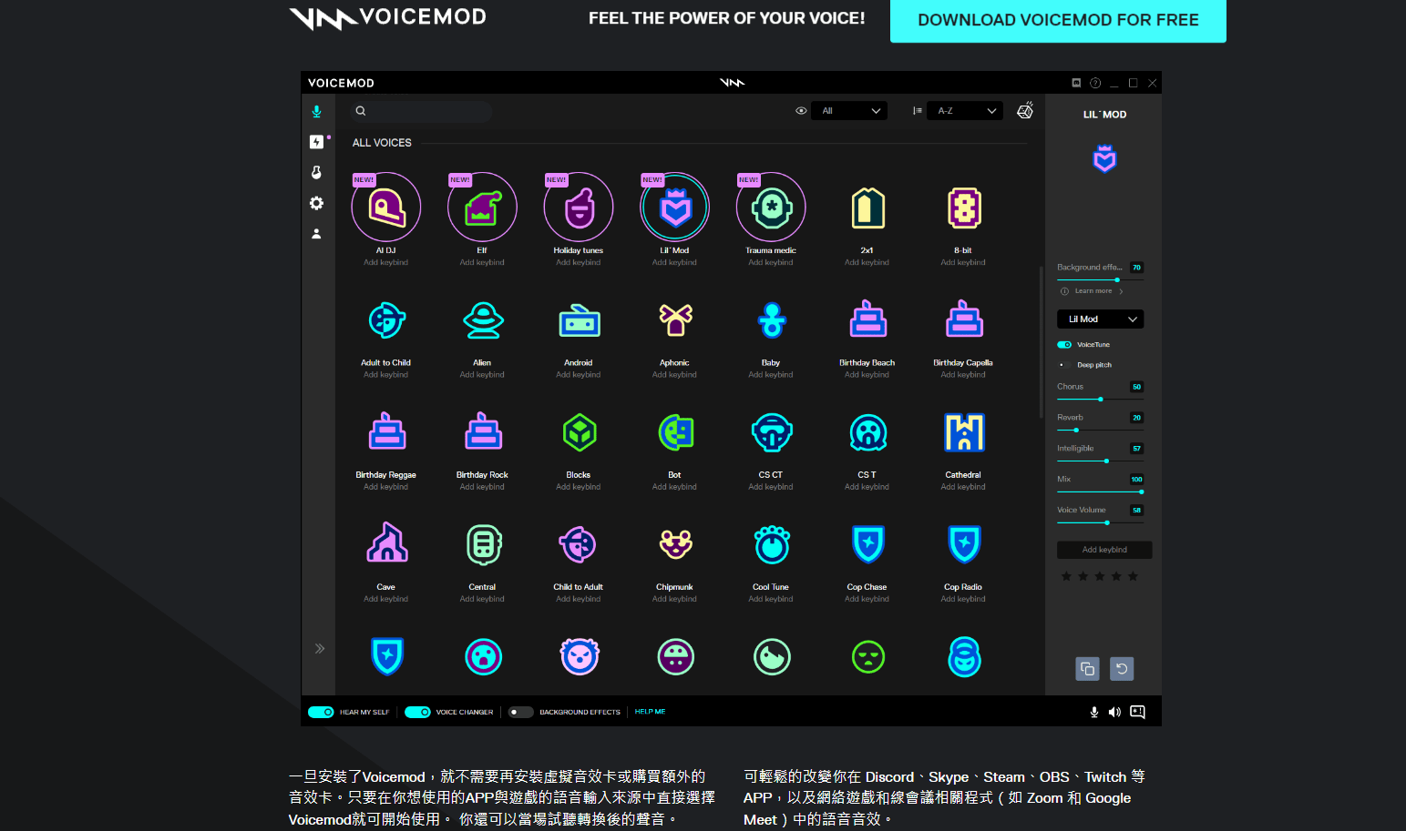1406x831 pixels.
Task: Pick the Cathedral voice icon
Action: tap(963, 433)
